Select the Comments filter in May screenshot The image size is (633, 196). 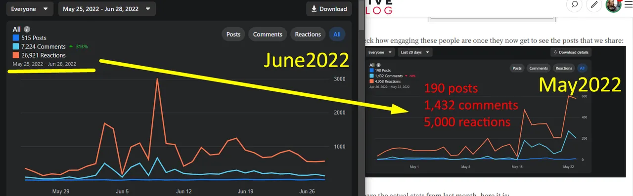coord(539,68)
